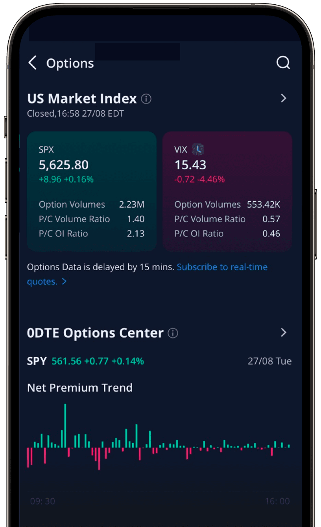The height and width of the screenshot is (527, 321).
Task: Tap the US Market Index heading
Action: pyautogui.click(x=82, y=98)
